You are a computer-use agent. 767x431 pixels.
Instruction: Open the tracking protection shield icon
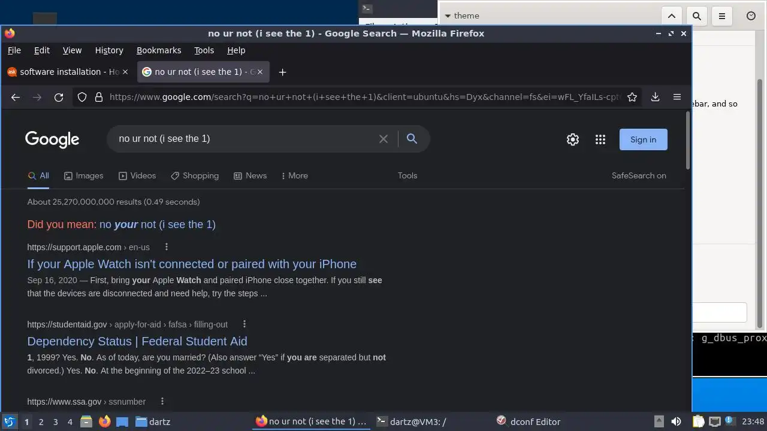point(82,97)
